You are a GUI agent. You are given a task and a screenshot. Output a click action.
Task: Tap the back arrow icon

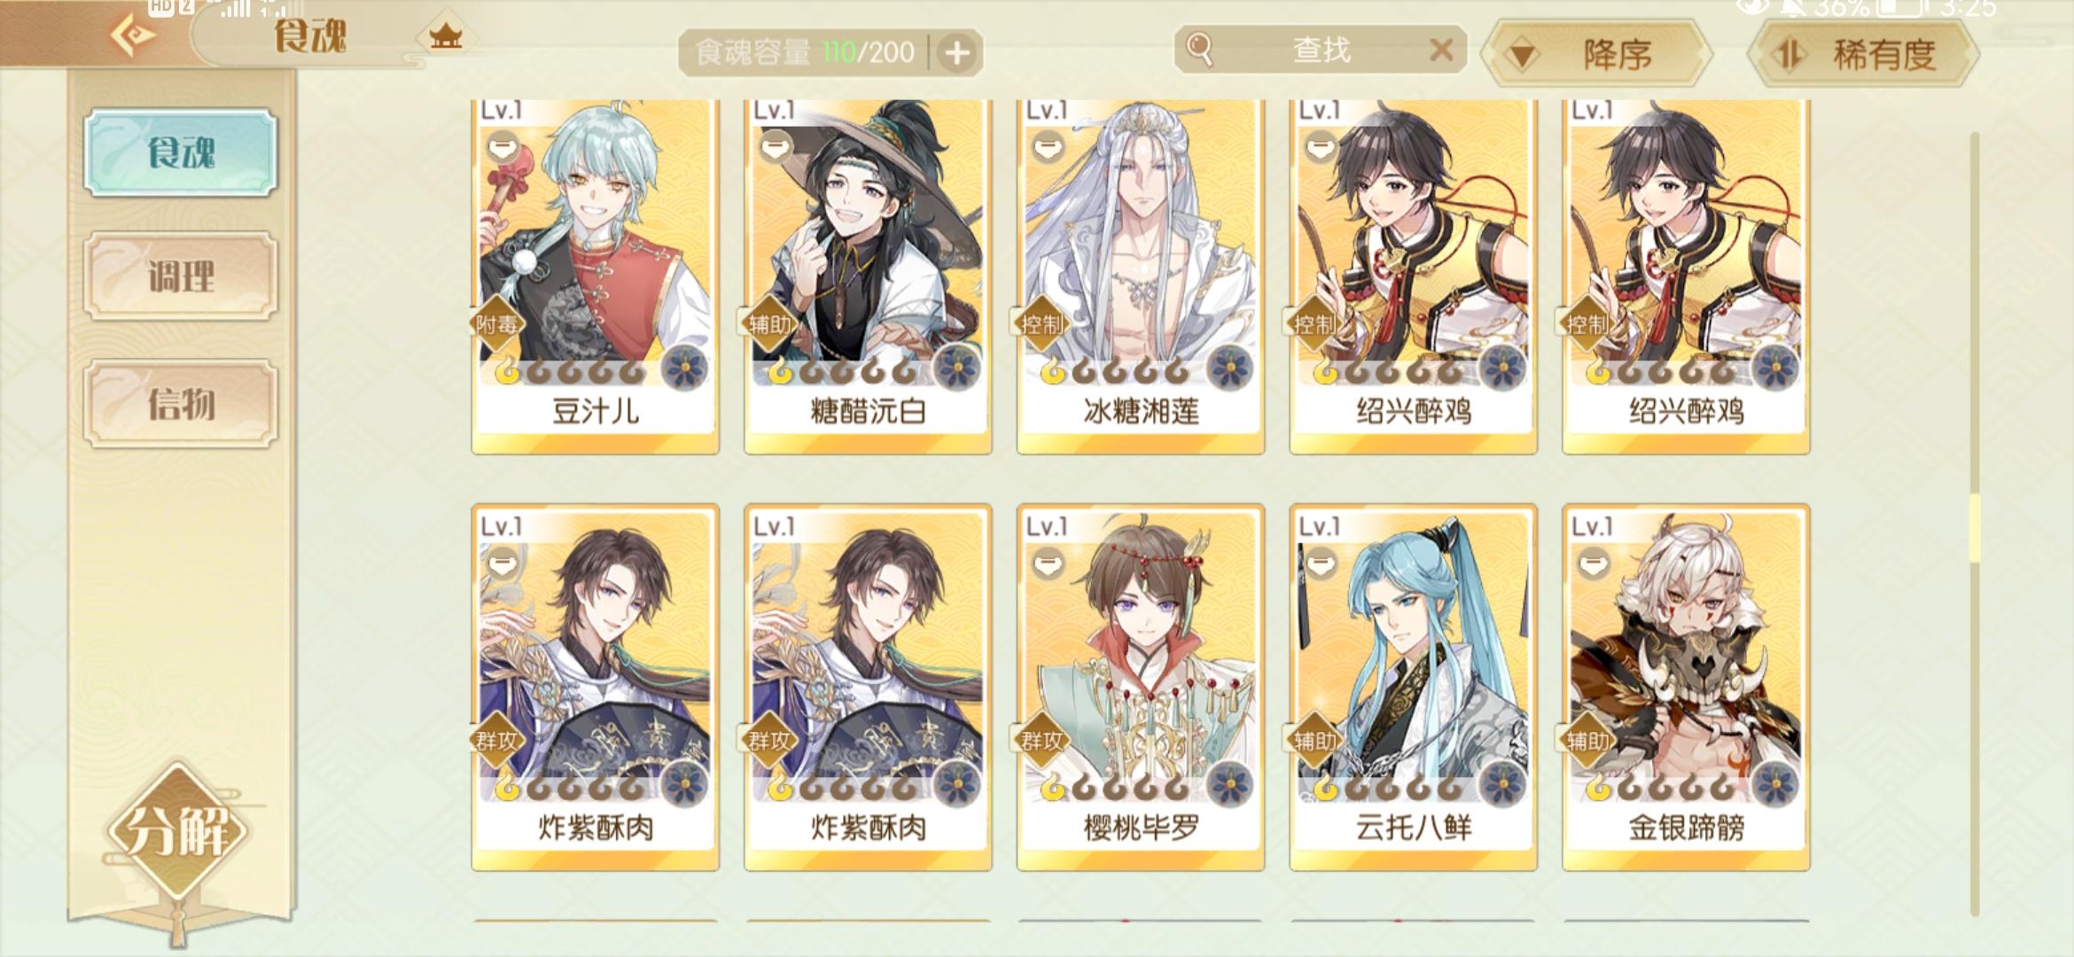pos(132,35)
